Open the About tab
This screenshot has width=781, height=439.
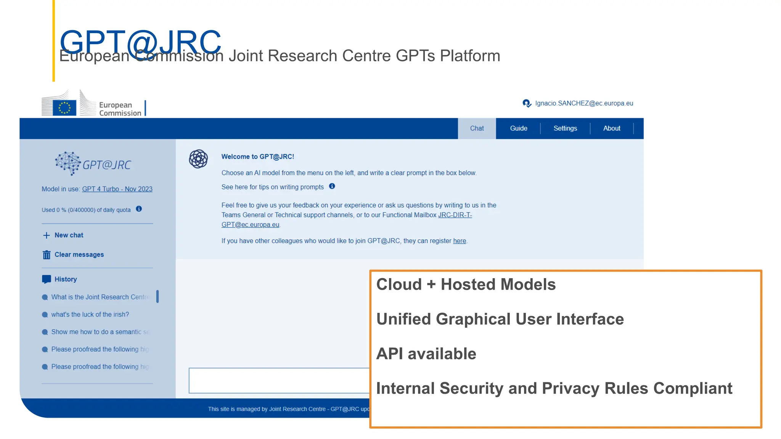pyautogui.click(x=612, y=128)
